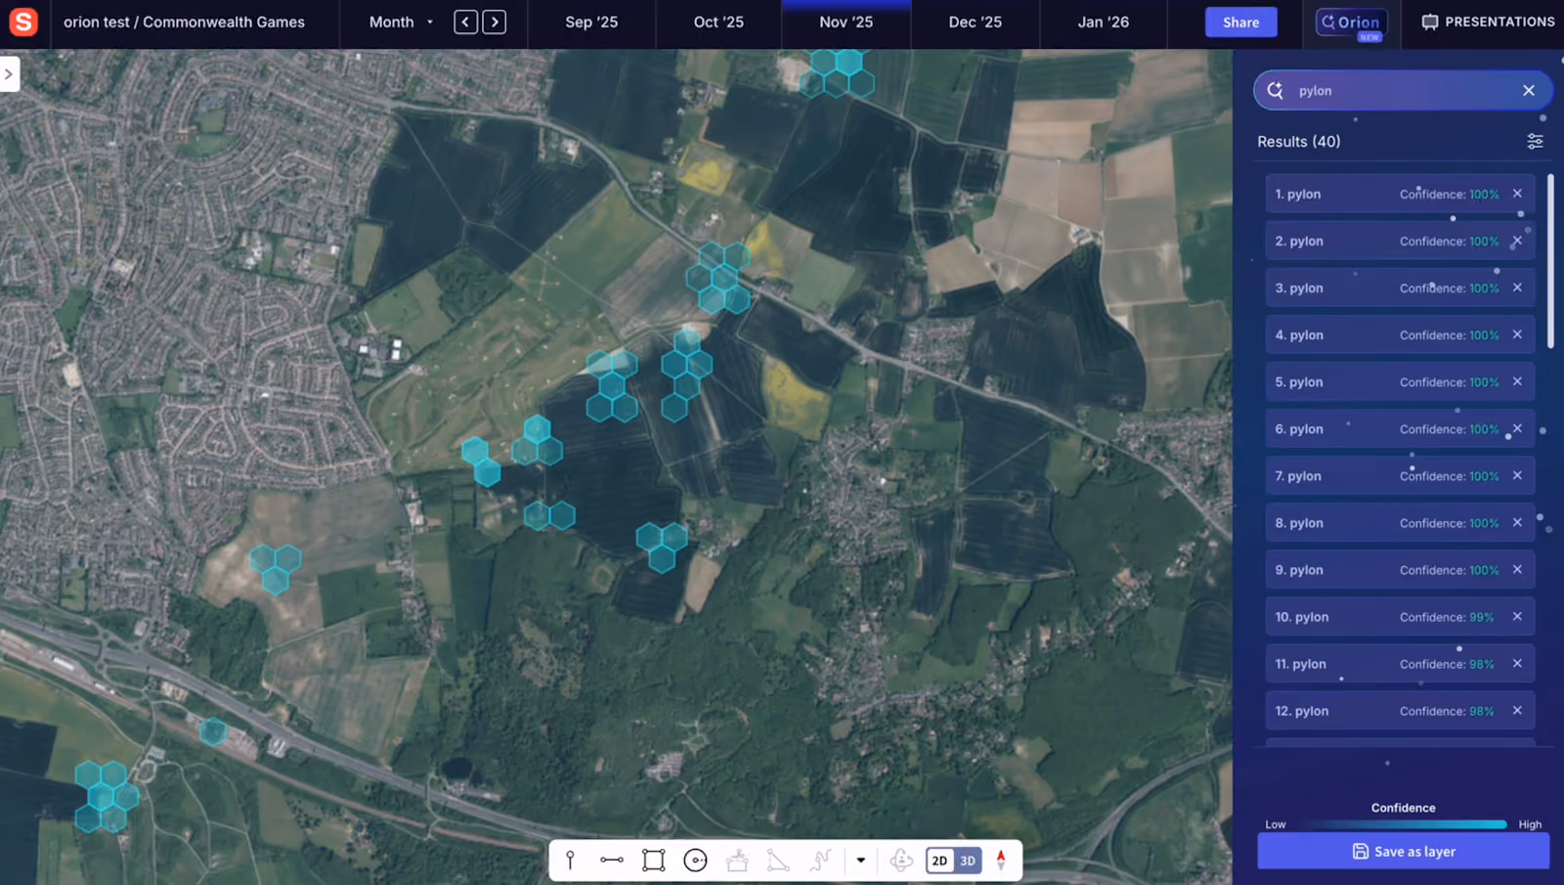Remove result 2 pylon

(x=1517, y=241)
